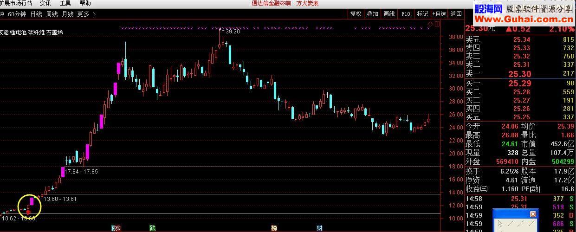Select the last line tool in the toolbox row
This screenshot has height=232, width=576.
click(x=531, y=224)
